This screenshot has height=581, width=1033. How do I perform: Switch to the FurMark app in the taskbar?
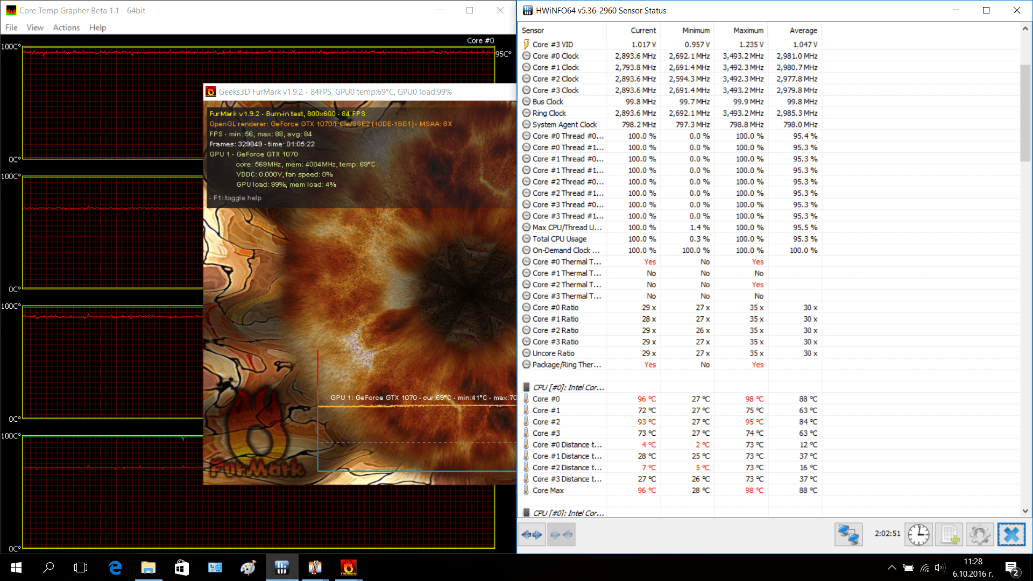(x=348, y=568)
